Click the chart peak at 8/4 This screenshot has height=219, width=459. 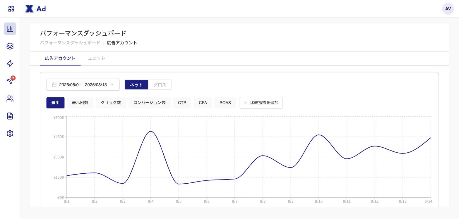[x=151, y=131]
